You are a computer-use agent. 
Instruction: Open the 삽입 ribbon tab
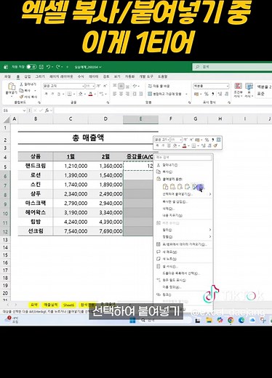28,76
